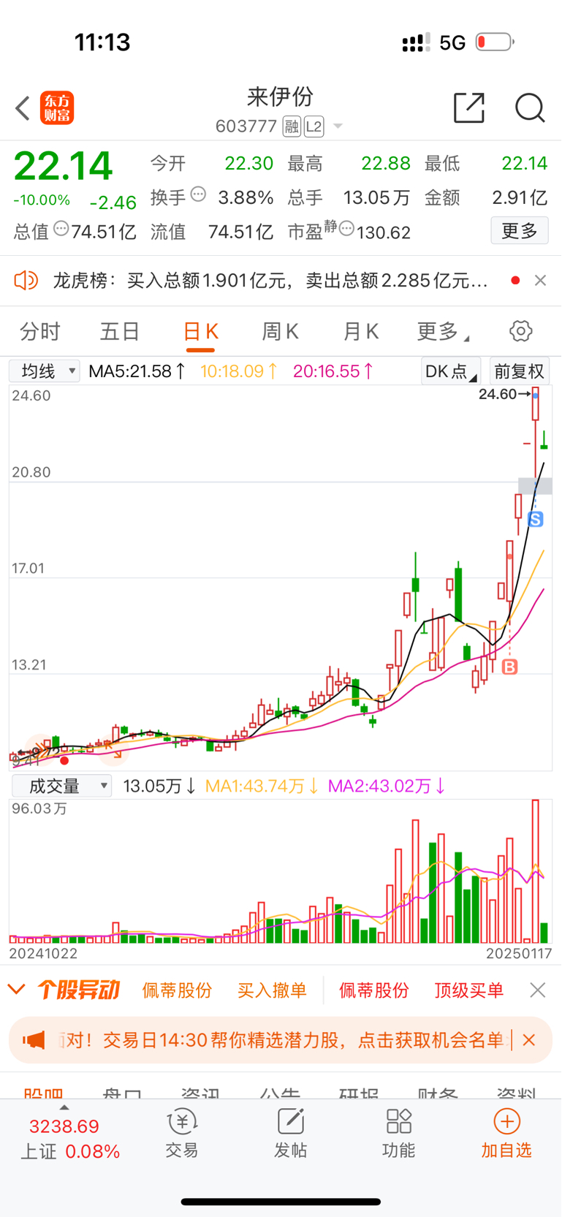
Task: Tap the current price 22.14
Action: (x=63, y=166)
